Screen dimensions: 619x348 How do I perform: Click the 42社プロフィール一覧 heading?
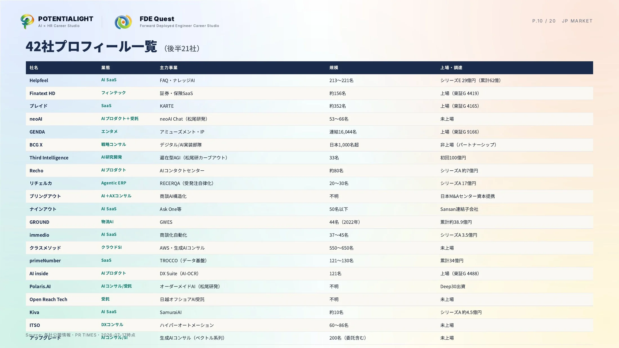[x=91, y=46]
